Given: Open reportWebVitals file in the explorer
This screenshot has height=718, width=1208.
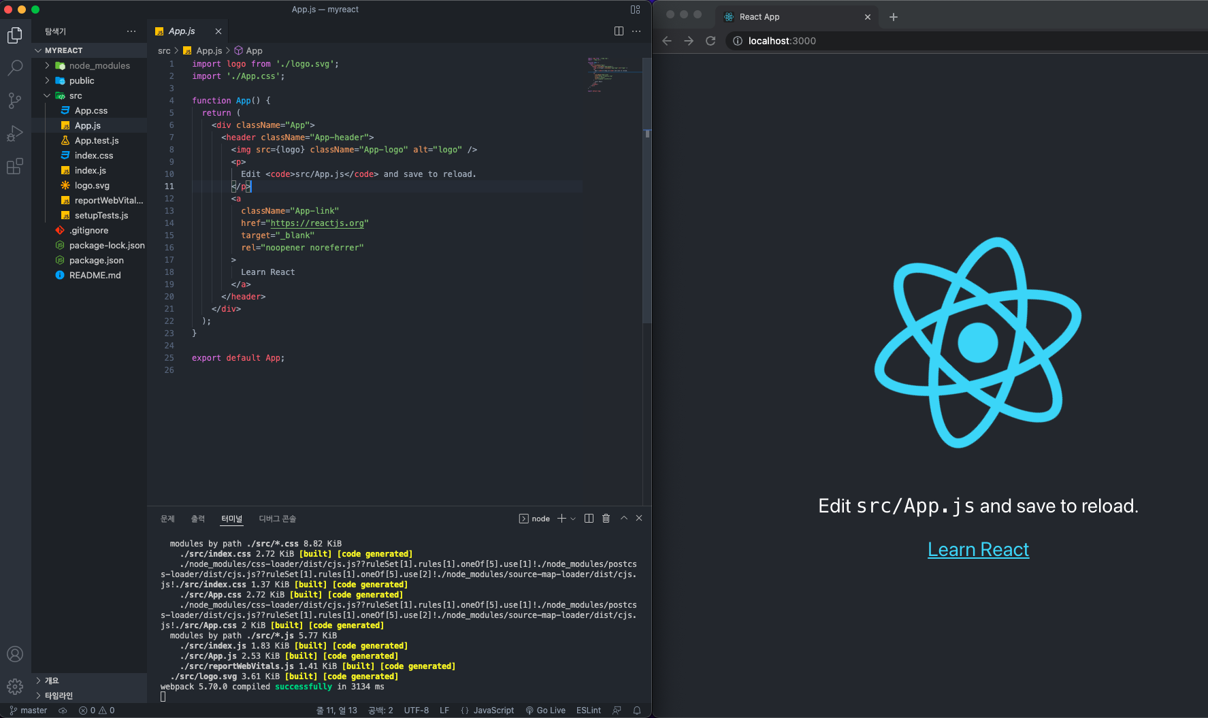Looking at the screenshot, I should (89, 200).
